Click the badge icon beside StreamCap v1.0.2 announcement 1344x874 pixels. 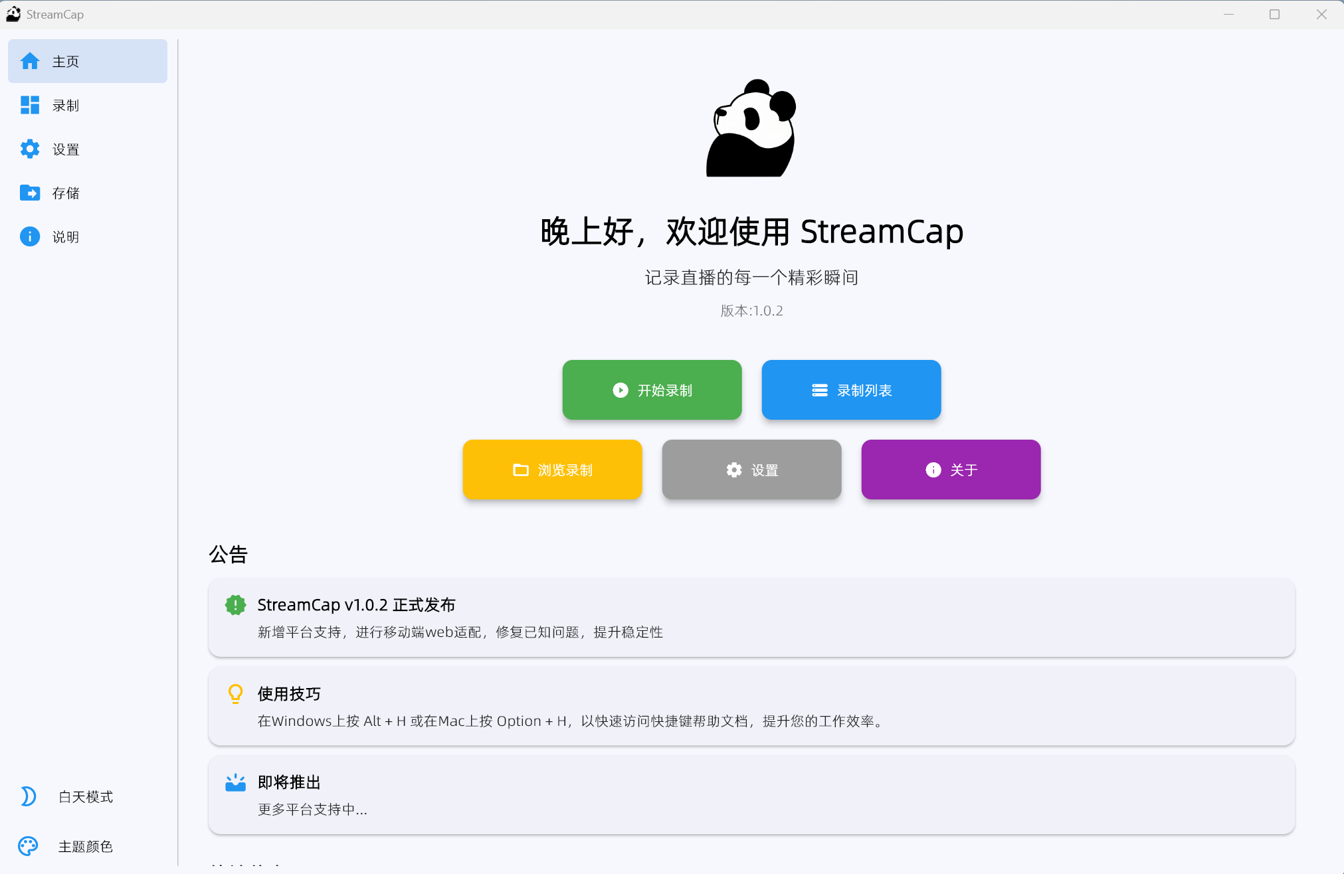point(235,604)
